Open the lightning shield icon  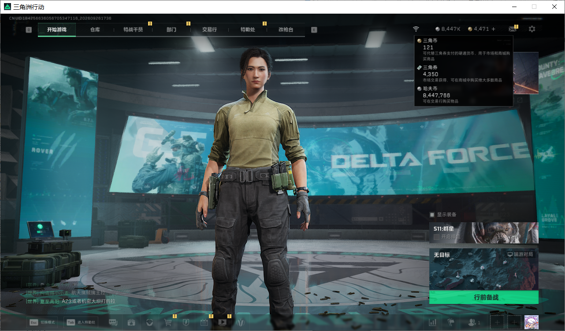point(186,322)
